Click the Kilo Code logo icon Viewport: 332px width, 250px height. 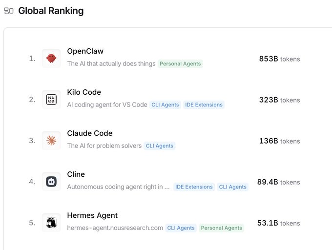click(x=51, y=100)
